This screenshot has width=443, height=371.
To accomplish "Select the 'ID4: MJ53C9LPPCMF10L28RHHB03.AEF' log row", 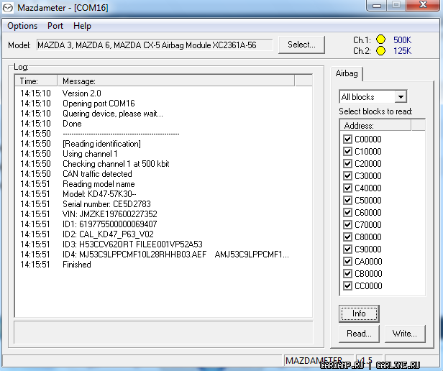I will click(163, 255).
